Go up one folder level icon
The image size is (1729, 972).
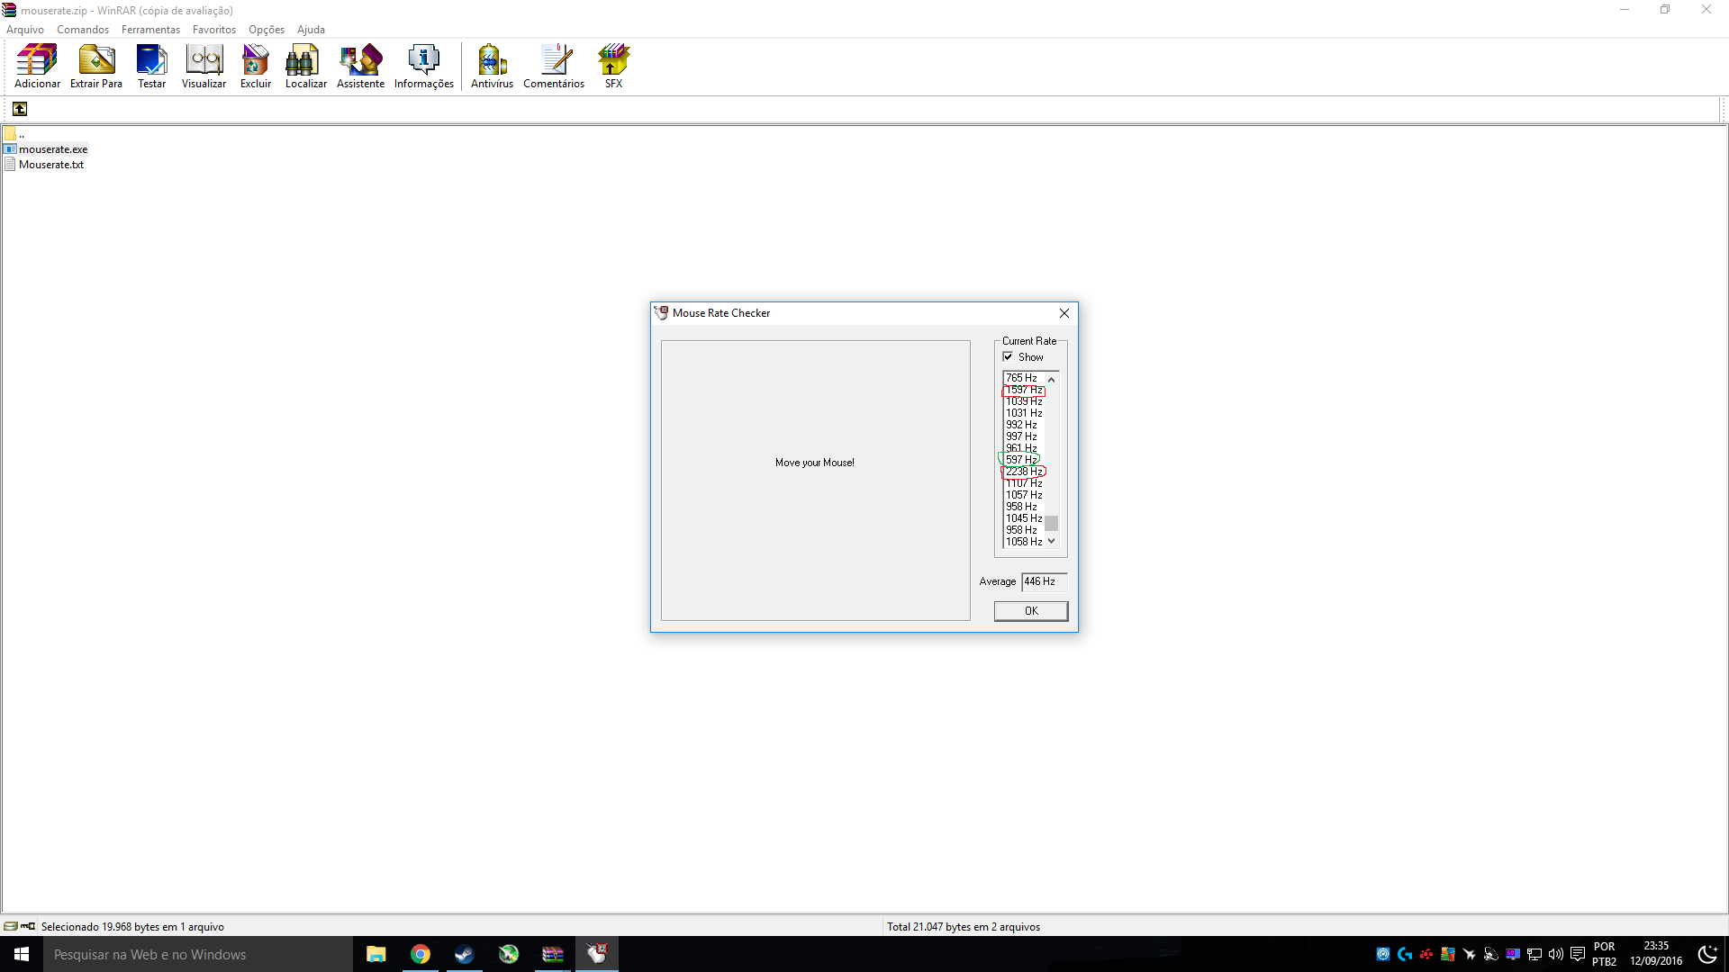pyautogui.click(x=20, y=109)
